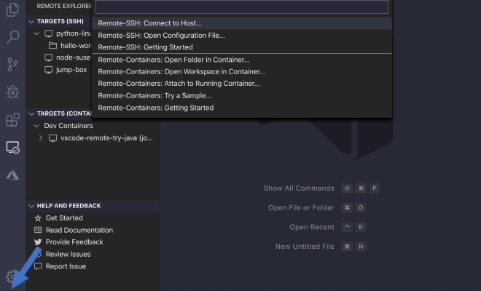Expand the vscode-remote-try-java container node
This screenshot has width=481, height=291.
[x=41, y=138]
